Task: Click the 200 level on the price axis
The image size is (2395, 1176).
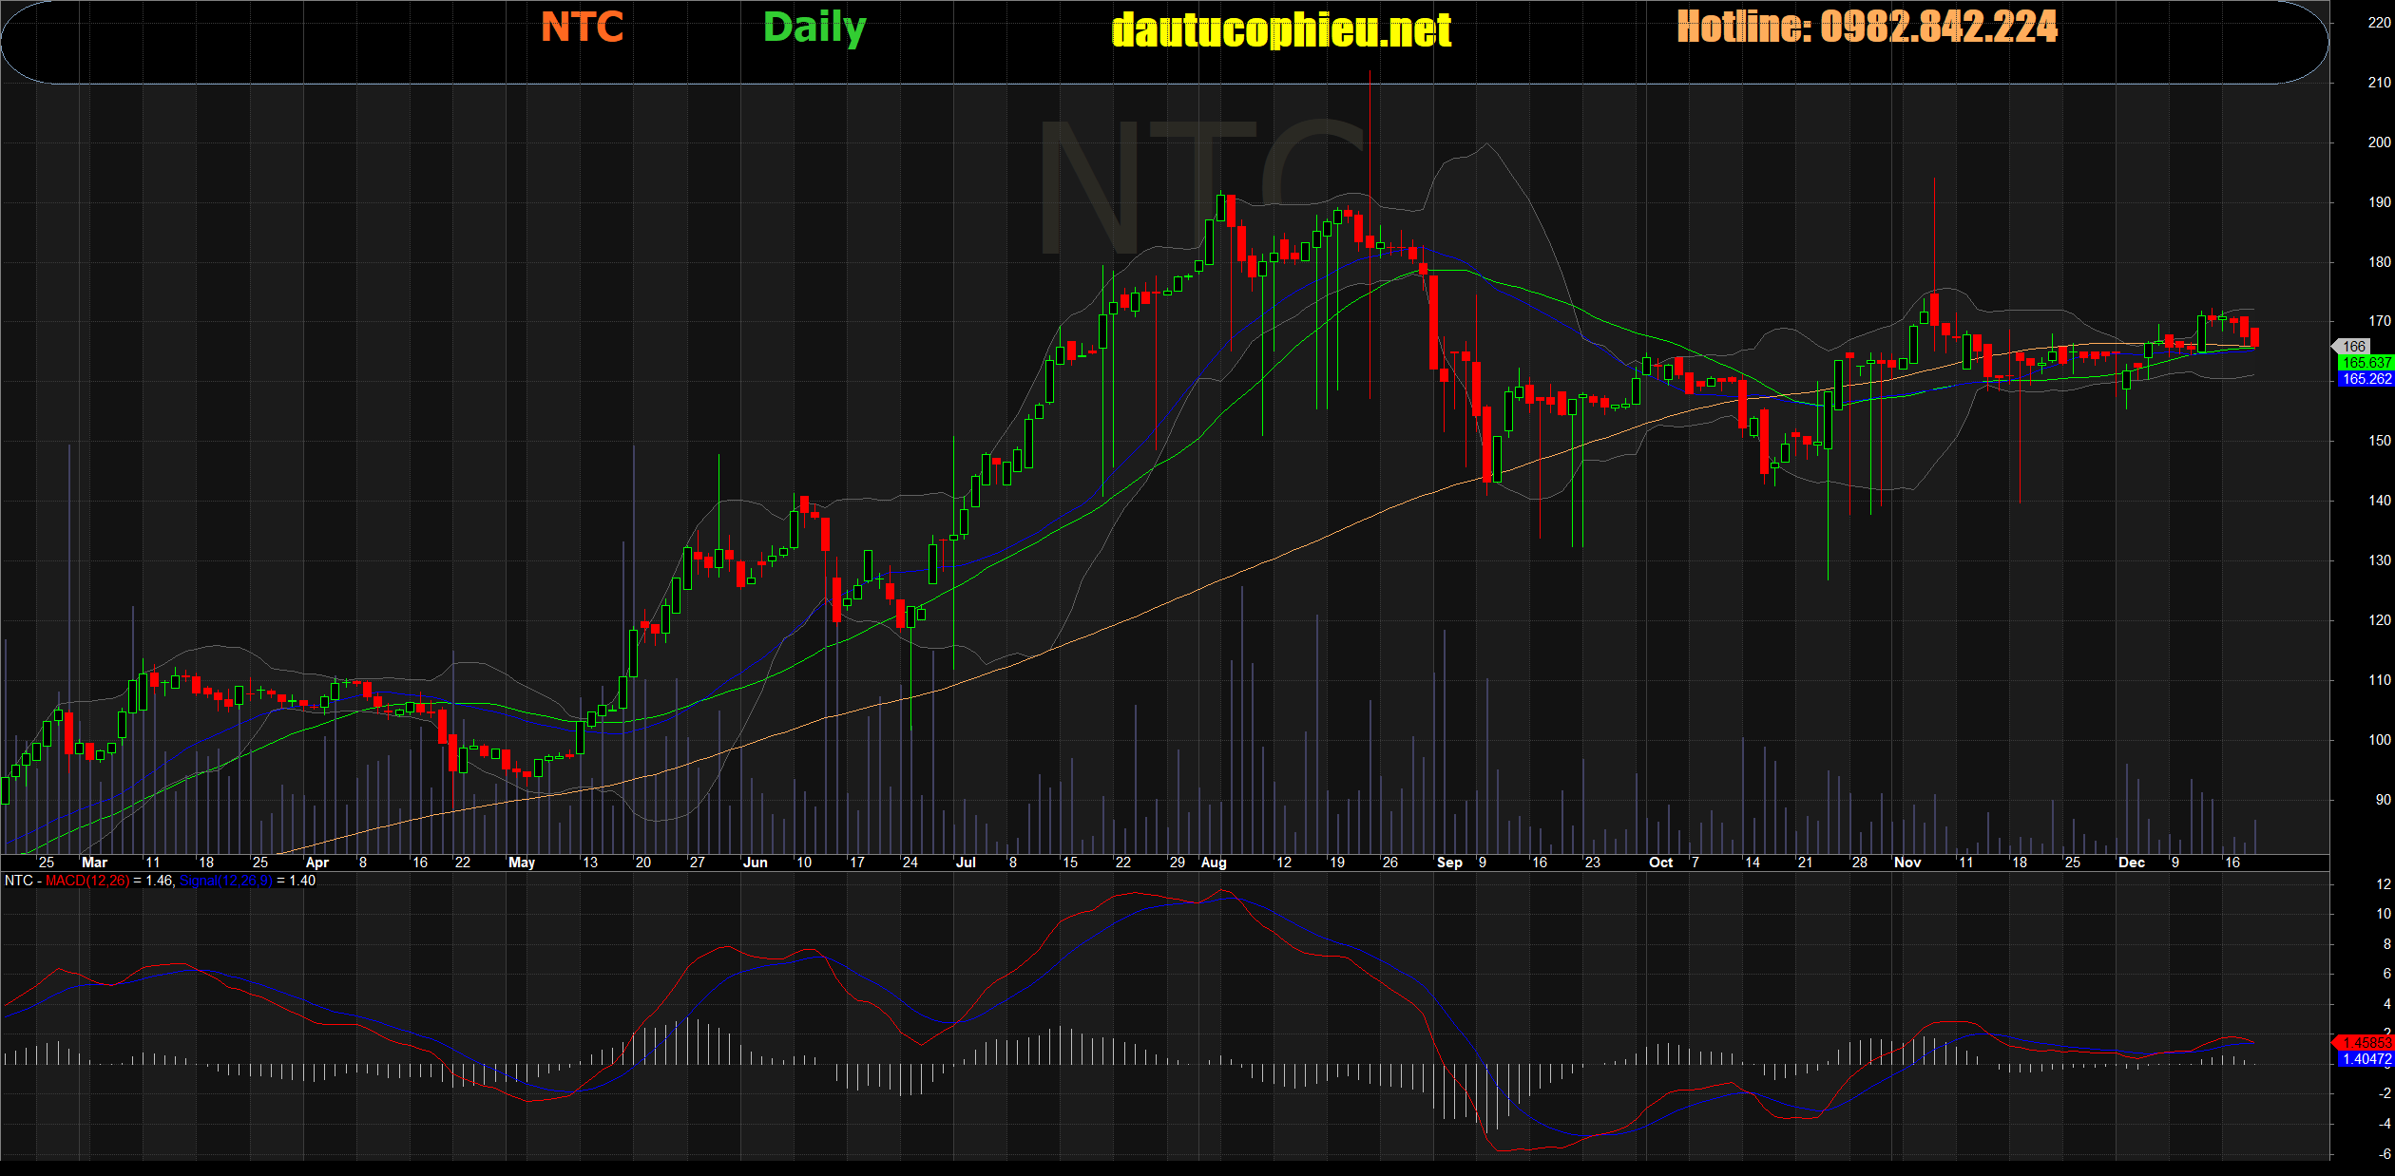Action: point(2379,142)
